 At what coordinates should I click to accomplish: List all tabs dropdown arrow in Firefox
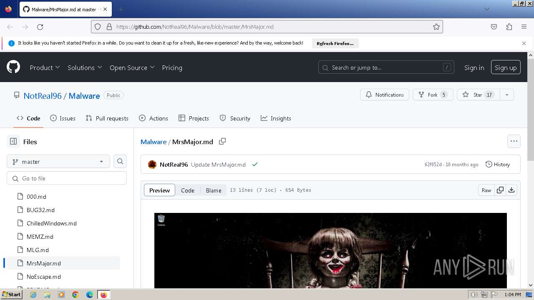tap(486, 9)
